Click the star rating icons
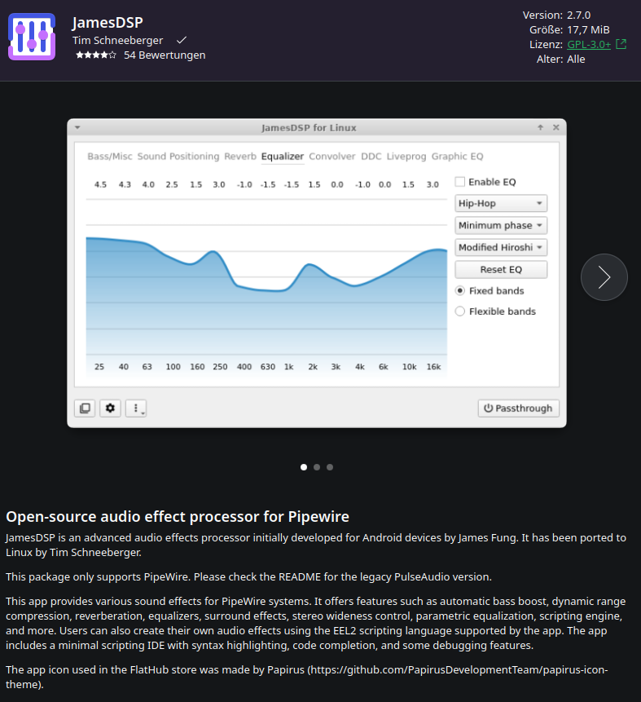The width and height of the screenshot is (641, 702). (x=96, y=55)
